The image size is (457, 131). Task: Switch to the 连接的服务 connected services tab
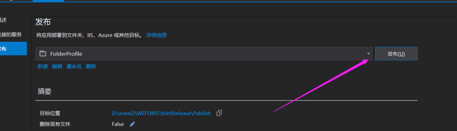pos(11,34)
